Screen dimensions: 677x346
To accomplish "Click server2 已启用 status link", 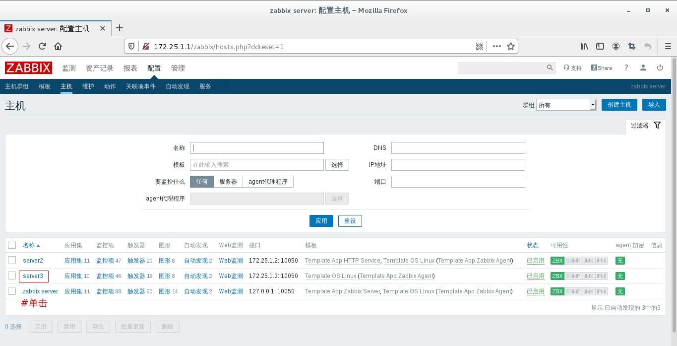I will click(536, 261).
